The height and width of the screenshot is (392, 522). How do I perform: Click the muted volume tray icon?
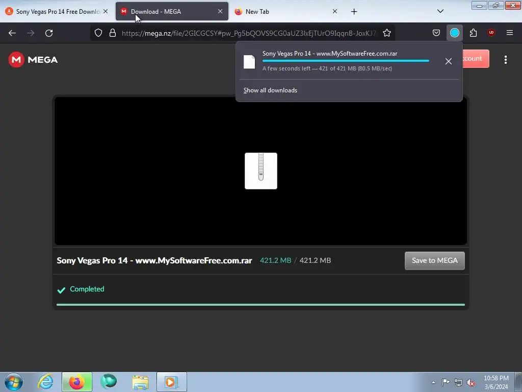coord(471,383)
